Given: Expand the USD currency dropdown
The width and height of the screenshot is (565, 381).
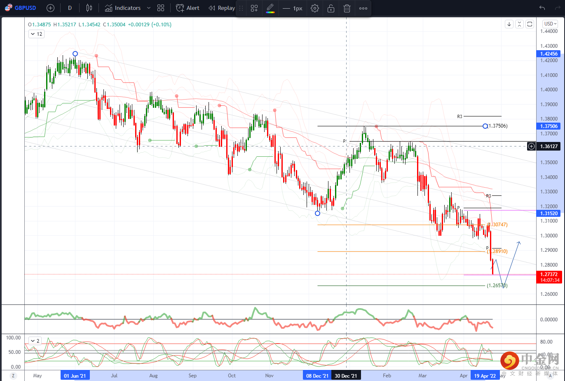Looking at the screenshot, I should [x=550, y=24].
